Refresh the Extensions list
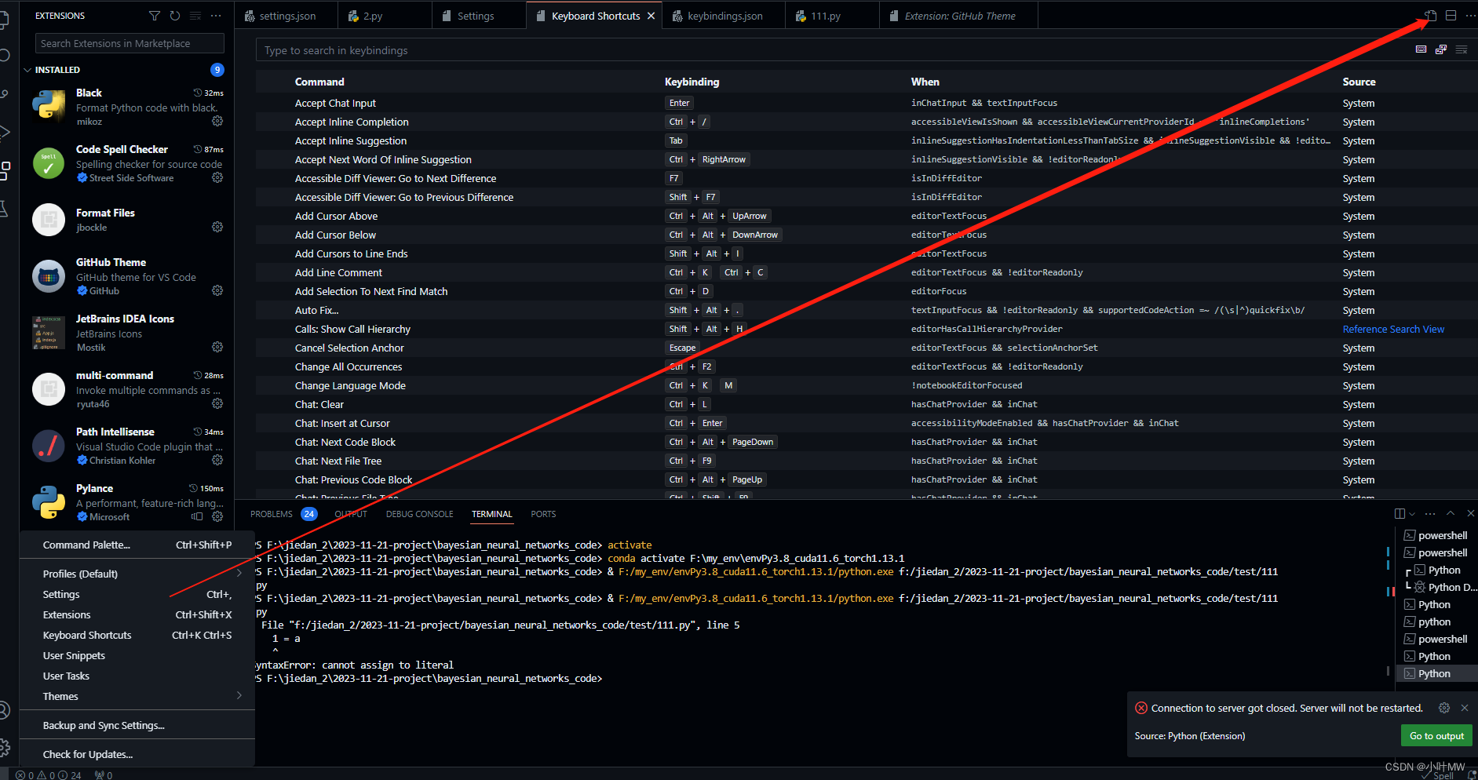 (x=174, y=15)
